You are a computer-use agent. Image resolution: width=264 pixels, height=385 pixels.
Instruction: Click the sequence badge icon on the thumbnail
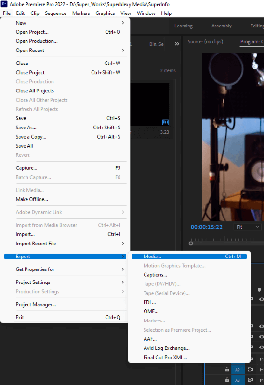click(165, 122)
